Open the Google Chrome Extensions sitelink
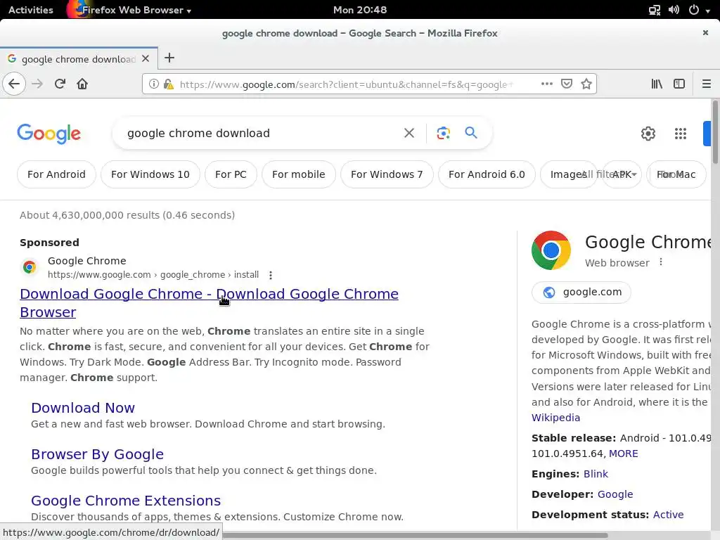The height and width of the screenshot is (540, 720). pos(126,501)
